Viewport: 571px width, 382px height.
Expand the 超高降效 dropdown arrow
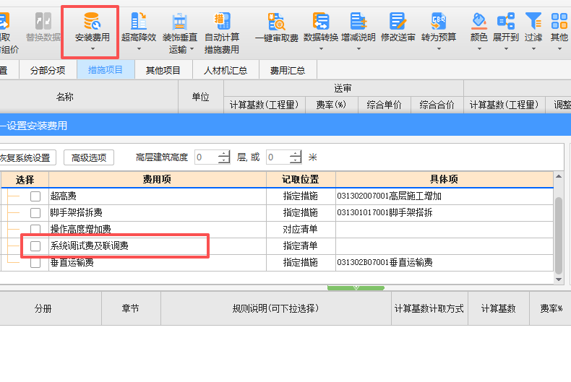click(139, 49)
